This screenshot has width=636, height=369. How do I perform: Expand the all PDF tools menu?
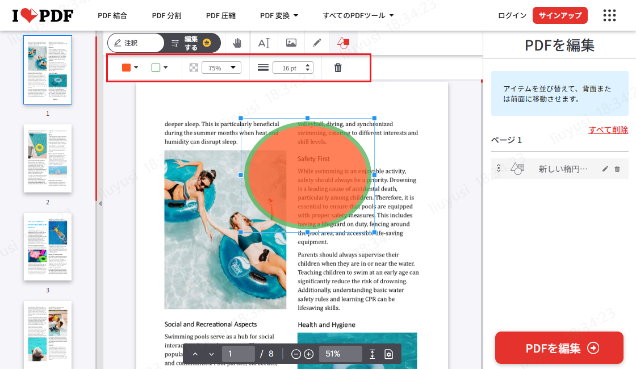coord(358,15)
